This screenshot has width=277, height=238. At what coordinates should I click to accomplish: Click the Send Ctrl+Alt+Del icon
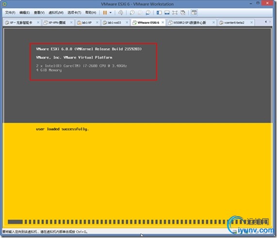(121, 13)
